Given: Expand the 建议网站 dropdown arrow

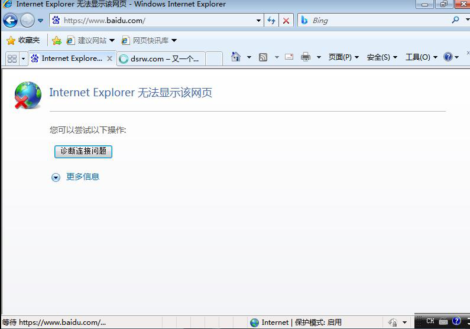Looking at the screenshot, I should coord(112,40).
